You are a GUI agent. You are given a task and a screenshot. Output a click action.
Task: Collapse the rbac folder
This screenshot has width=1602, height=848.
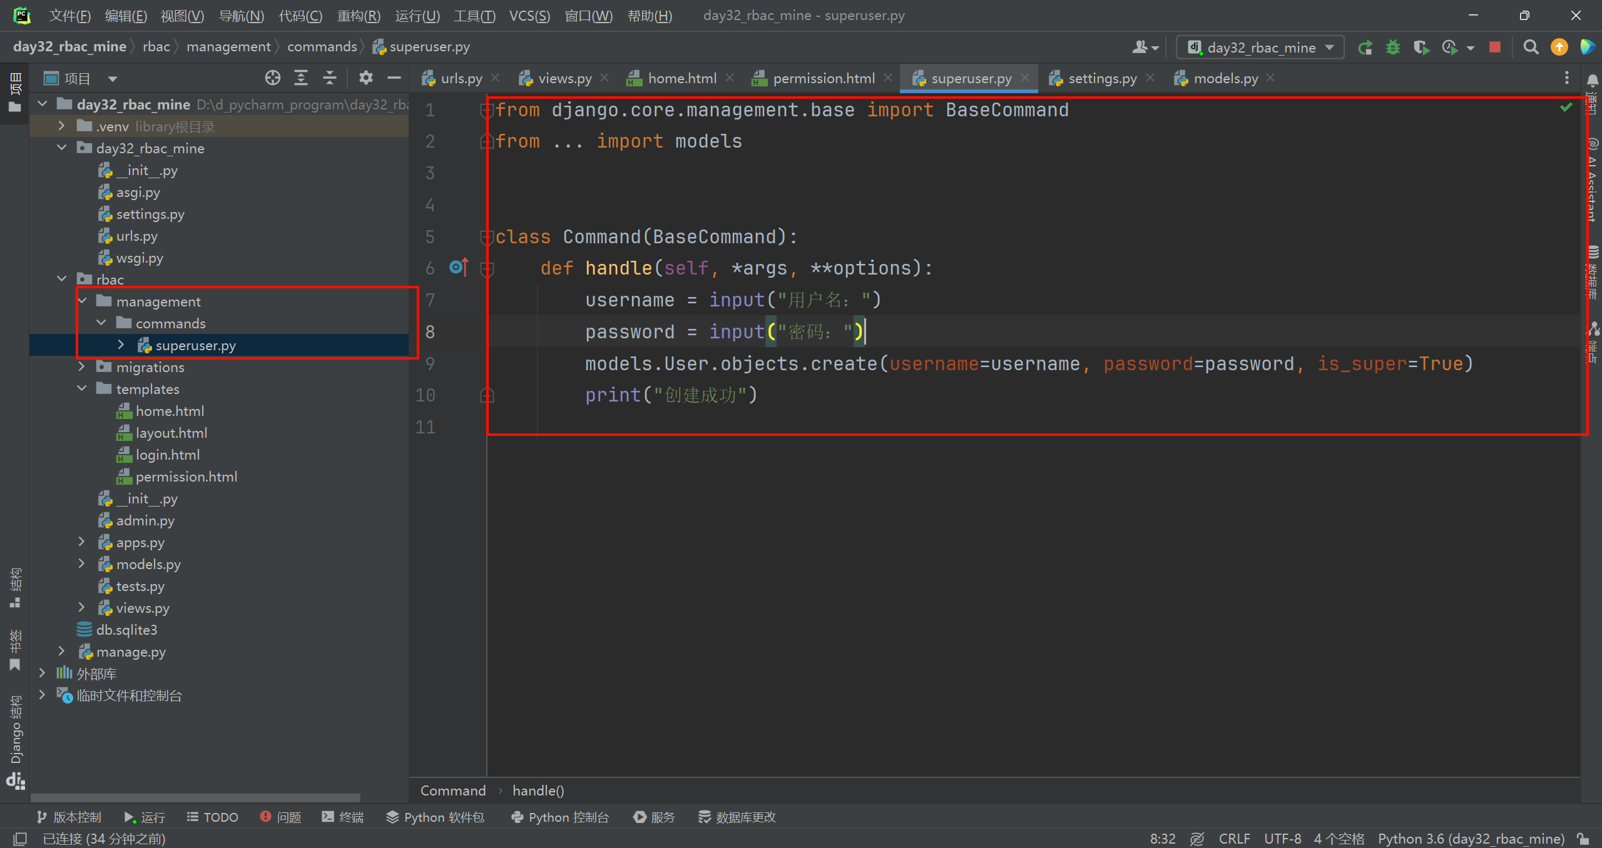[62, 279]
